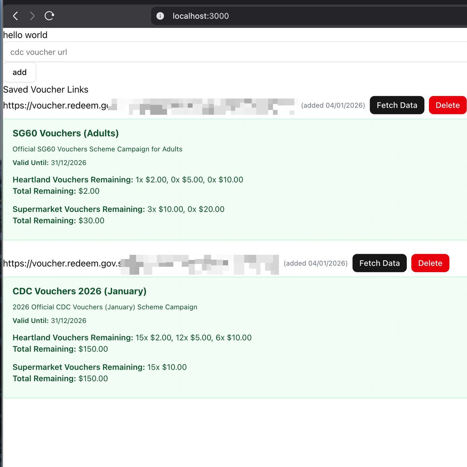Click 'Valid Until: 31/12/2026' in SG60 card
This screenshot has height=467, width=467.
49,163
